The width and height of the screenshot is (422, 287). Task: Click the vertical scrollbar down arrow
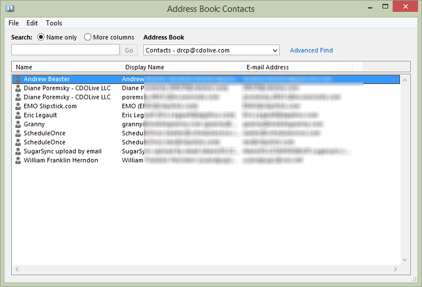(x=405, y=260)
